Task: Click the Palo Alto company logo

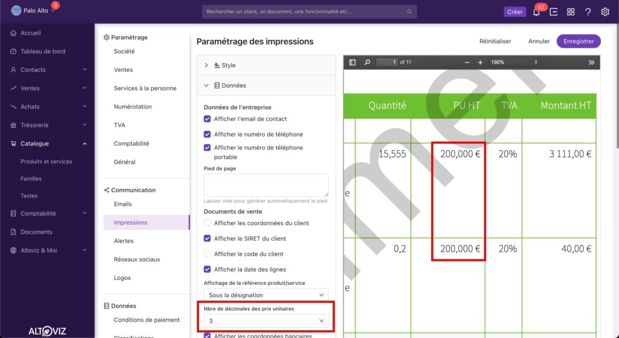Action: coord(16,10)
